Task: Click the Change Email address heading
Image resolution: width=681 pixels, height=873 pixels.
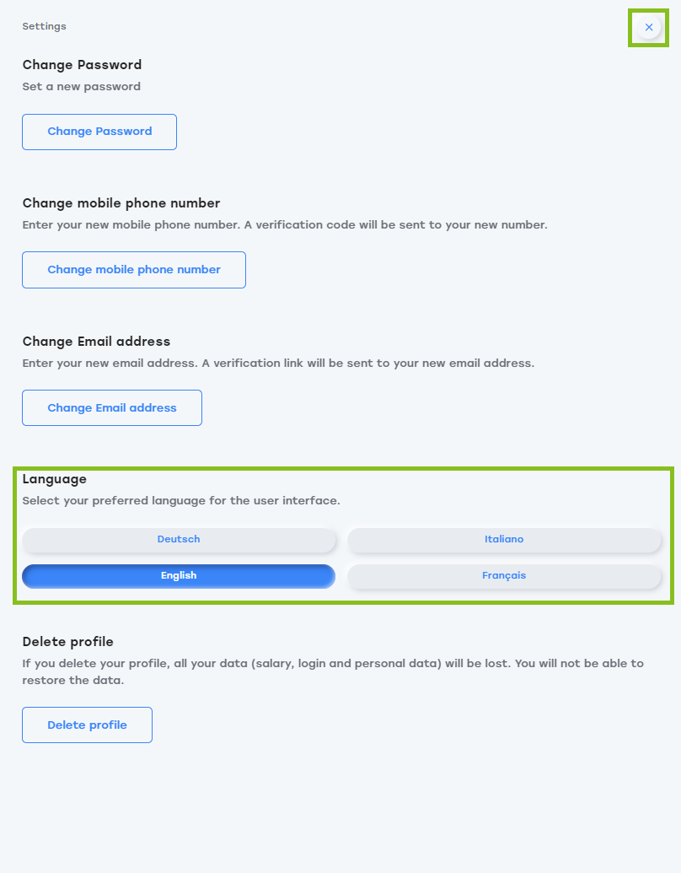Action: [x=96, y=342]
